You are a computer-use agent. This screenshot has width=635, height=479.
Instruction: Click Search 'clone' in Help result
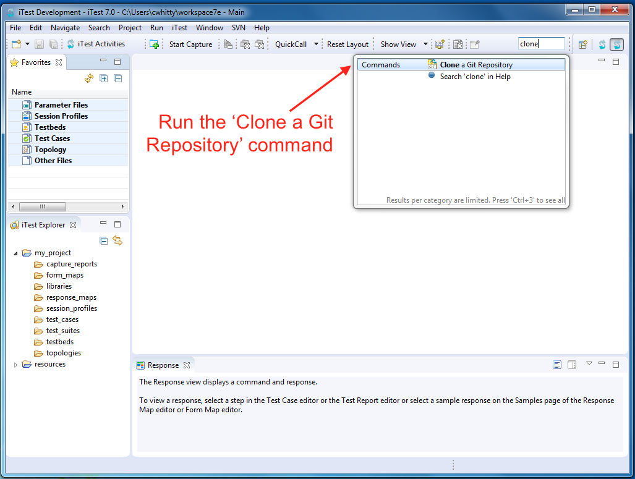click(475, 77)
